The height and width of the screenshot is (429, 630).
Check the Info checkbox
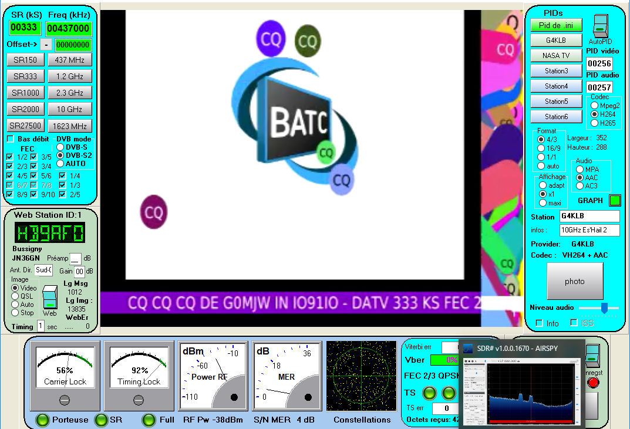(x=539, y=323)
